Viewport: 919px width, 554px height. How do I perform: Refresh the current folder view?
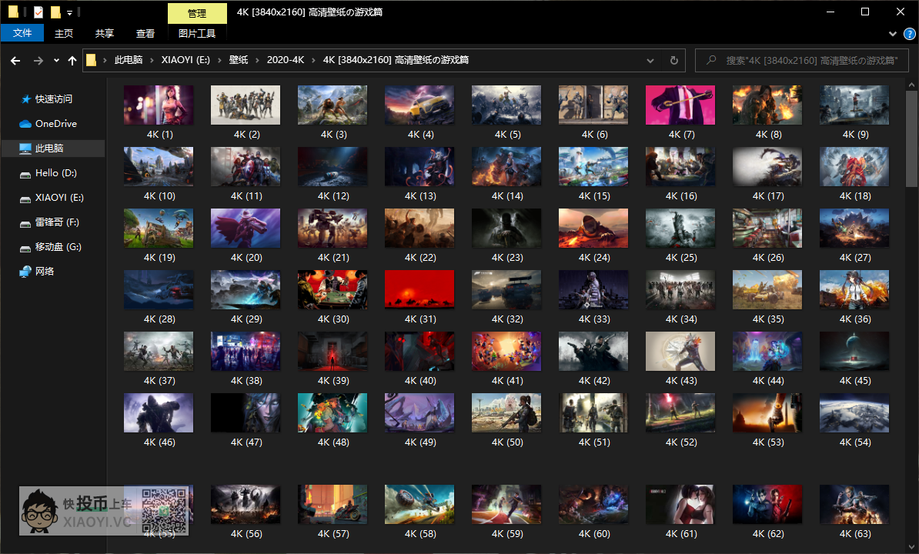pos(674,60)
